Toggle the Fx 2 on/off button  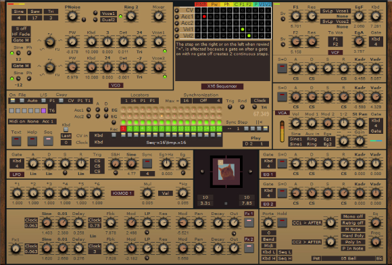click(x=249, y=248)
